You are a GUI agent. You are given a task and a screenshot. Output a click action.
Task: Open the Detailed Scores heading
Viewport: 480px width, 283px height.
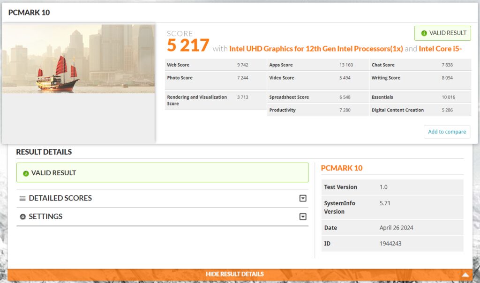click(x=60, y=198)
